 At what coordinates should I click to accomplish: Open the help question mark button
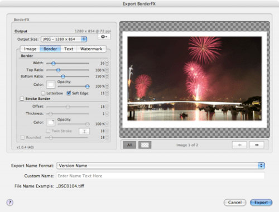click(x=10, y=203)
